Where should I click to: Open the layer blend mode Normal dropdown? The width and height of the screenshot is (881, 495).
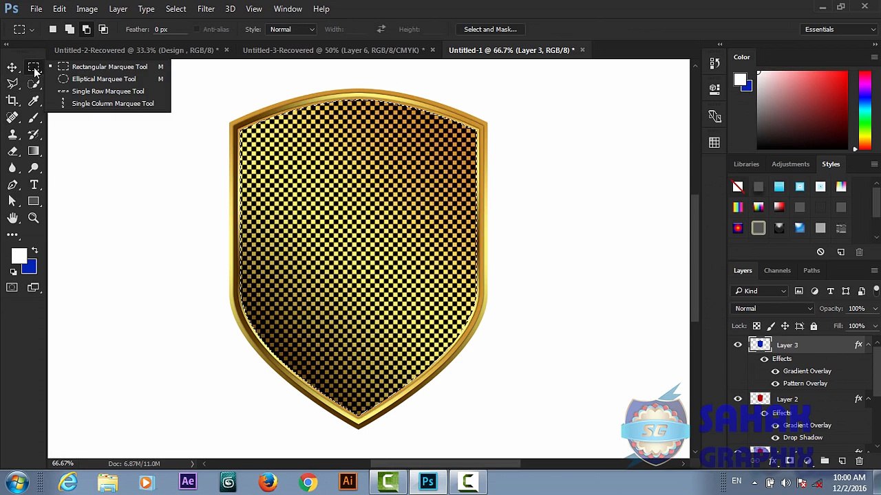click(x=773, y=309)
